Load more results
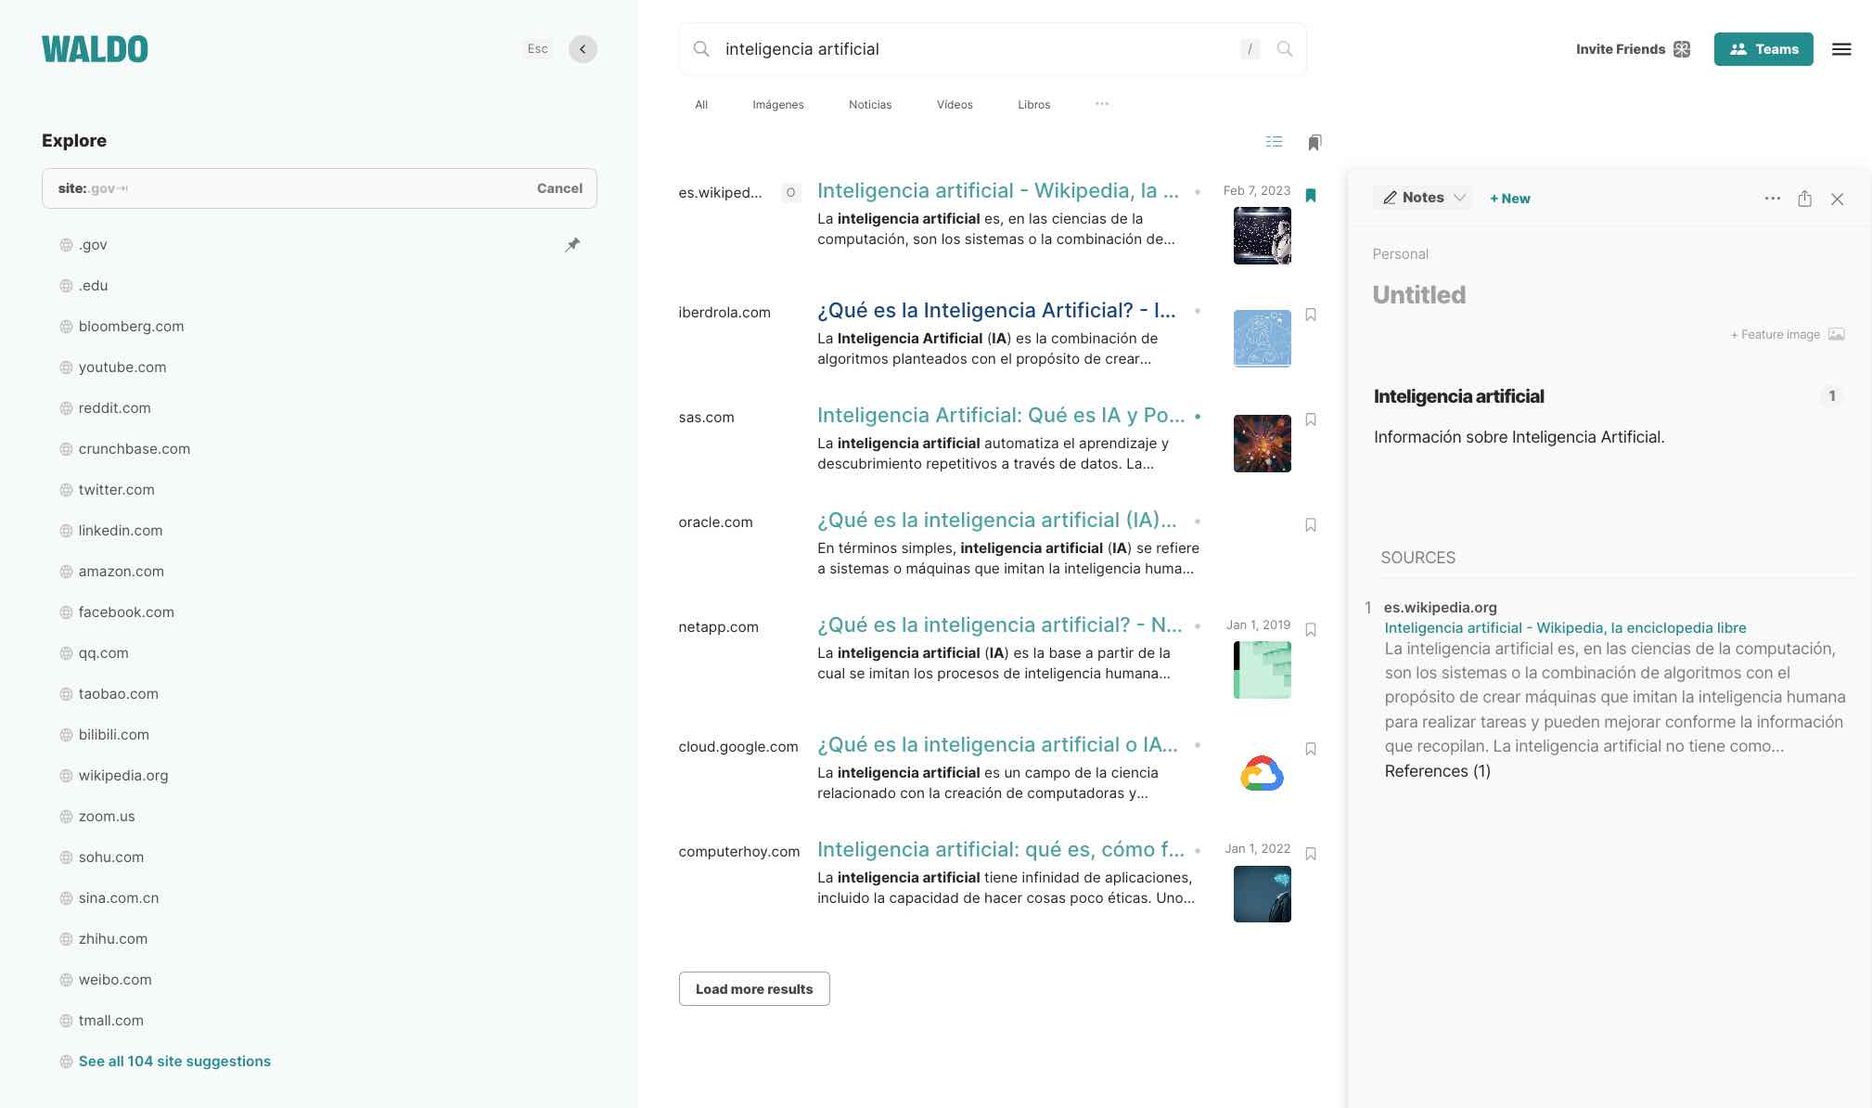Screen dimensions: 1872x1108 (754, 989)
